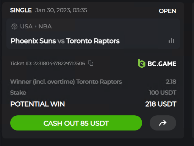Select the SINGLE bet type label
194x146 pixels.
(x=21, y=10)
